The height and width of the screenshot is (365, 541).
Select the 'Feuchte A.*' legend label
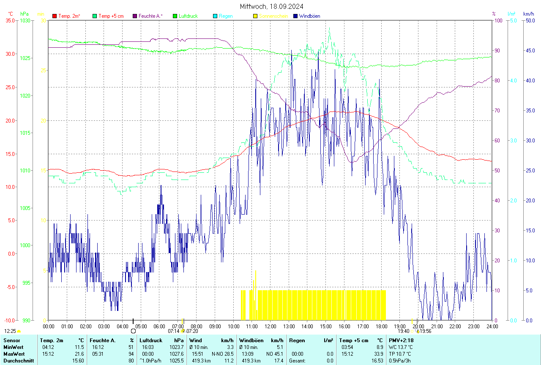click(150, 16)
